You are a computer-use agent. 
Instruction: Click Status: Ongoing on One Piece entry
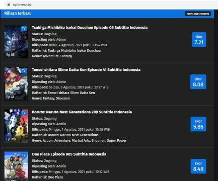click(x=44, y=160)
